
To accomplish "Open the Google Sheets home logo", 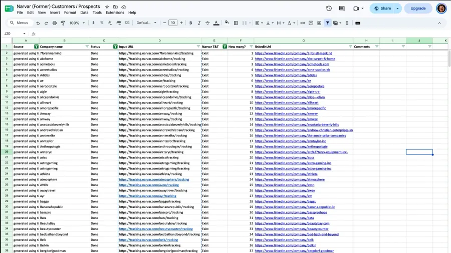I will pos(9,8).
